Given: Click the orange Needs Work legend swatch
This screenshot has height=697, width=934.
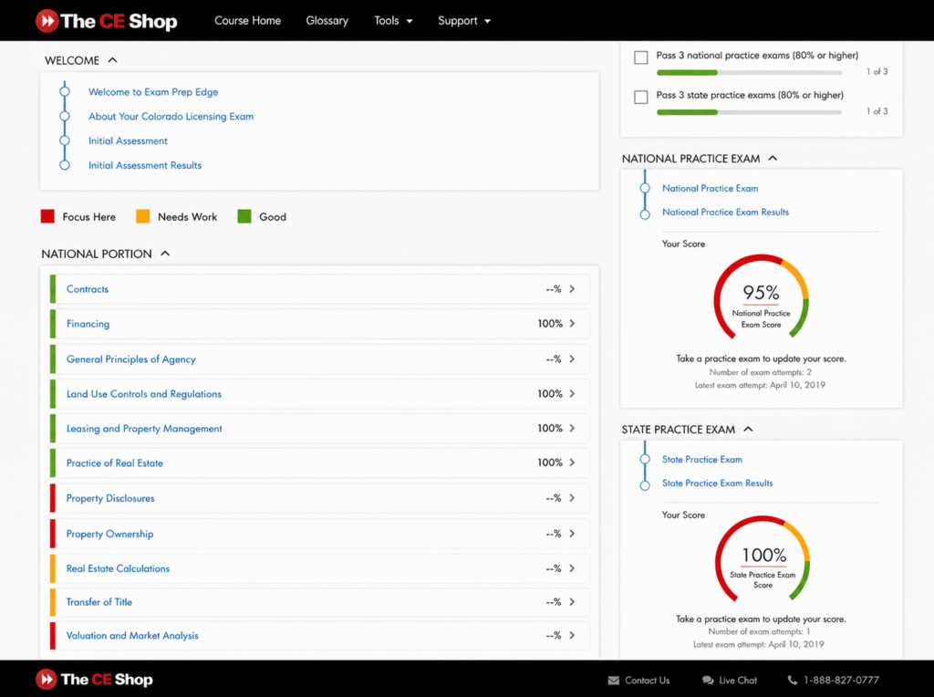Looking at the screenshot, I should (143, 216).
